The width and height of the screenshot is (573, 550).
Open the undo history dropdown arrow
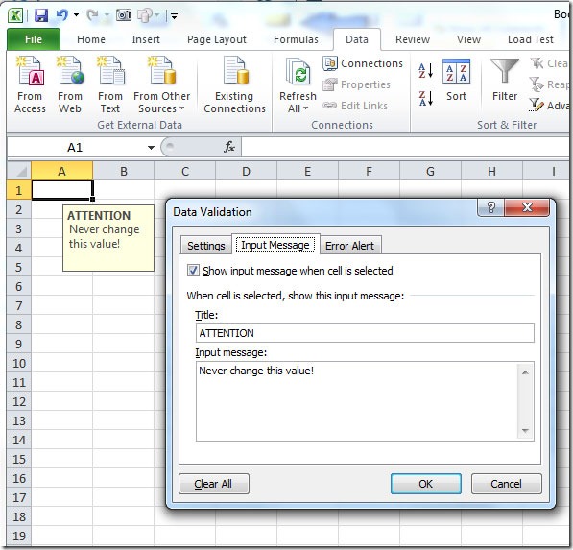point(76,15)
